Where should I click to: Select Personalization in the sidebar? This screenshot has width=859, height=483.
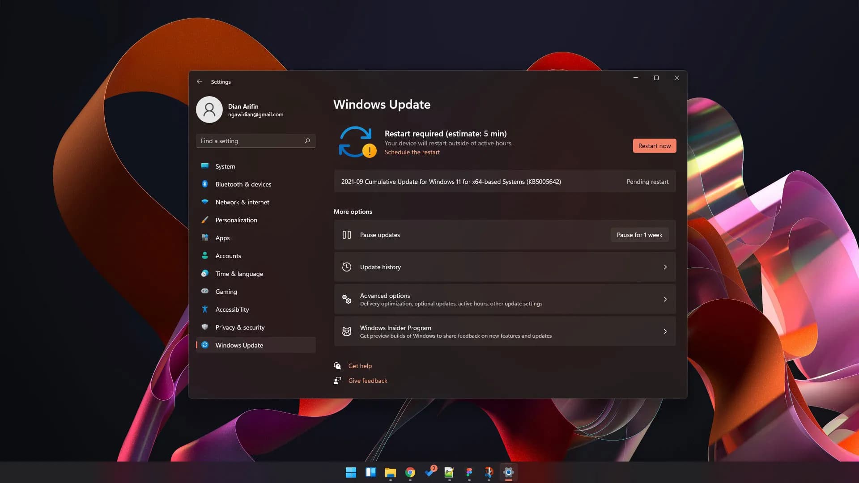[x=236, y=220]
